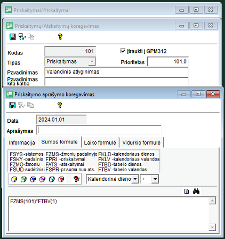This screenshot has height=239, width=225.
Task: Insert the yellow formula note icon
Action: (14, 179)
